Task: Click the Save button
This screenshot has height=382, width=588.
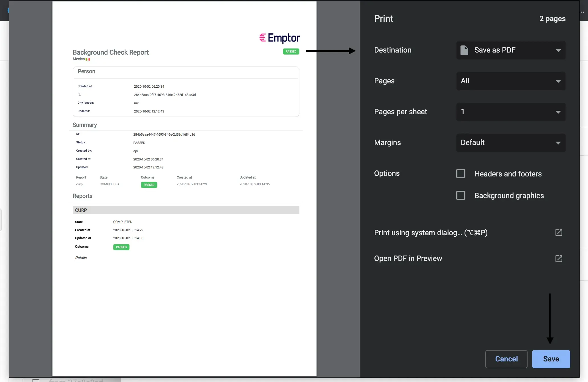Action: pyautogui.click(x=551, y=359)
